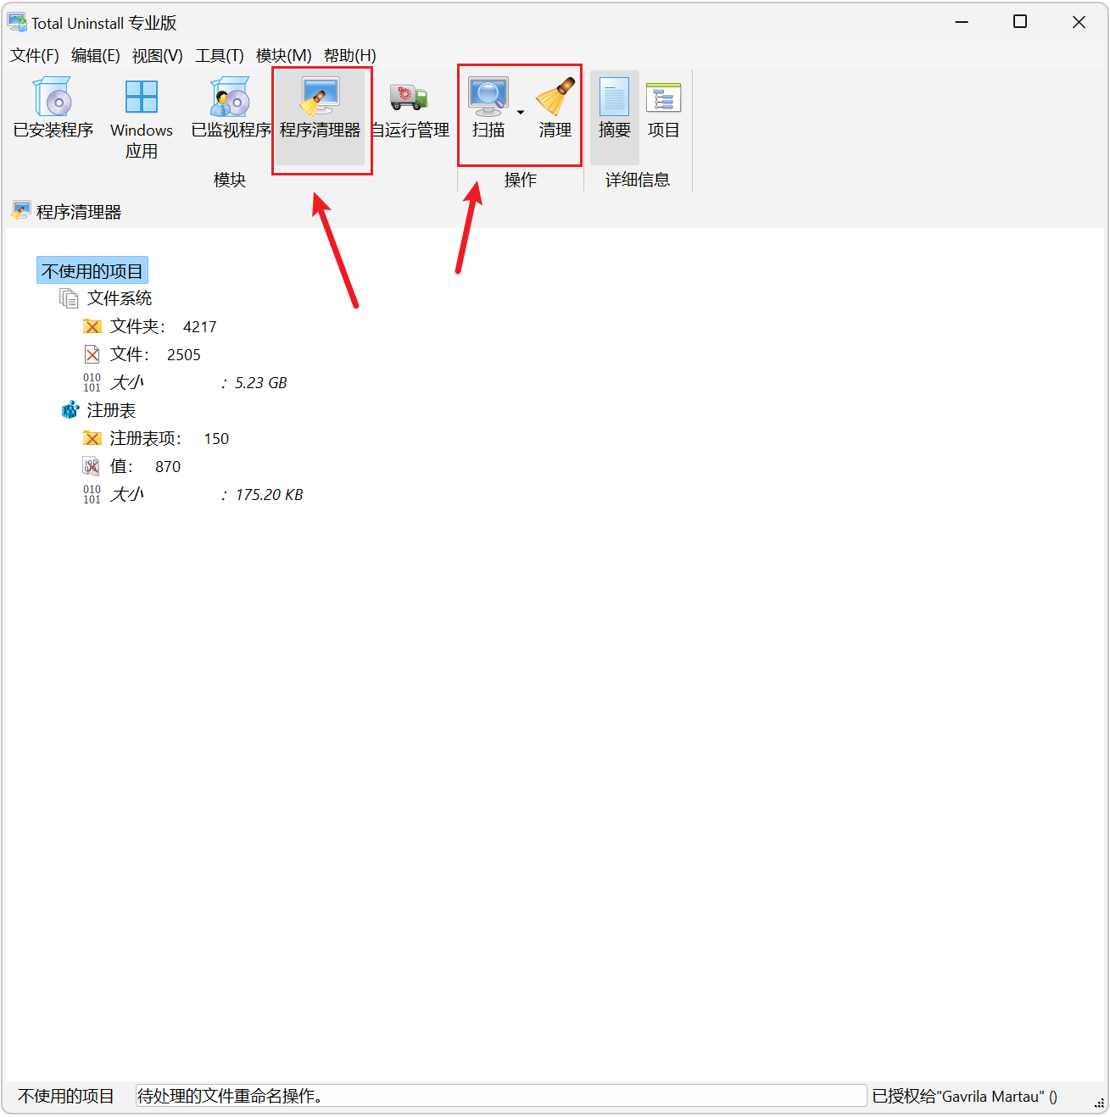This screenshot has height=1117, width=1110.
Task: Run the 清理 broom action
Action: coord(555,108)
